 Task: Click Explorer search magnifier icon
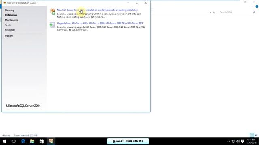[x=254, y=12]
